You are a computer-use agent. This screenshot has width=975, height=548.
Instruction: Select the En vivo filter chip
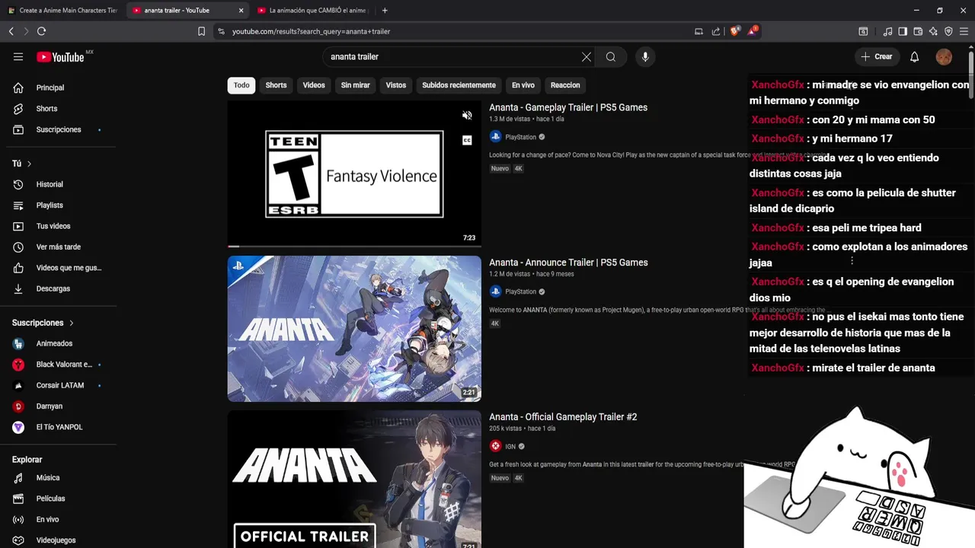523,85
